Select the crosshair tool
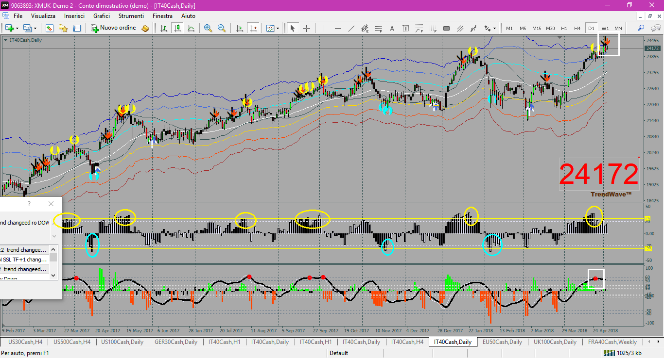Viewport: 664px width, 358px height. tap(307, 28)
